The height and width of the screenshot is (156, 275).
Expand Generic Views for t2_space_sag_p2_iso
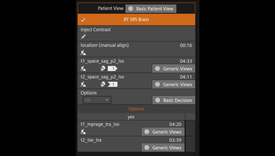click(x=173, y=85)
